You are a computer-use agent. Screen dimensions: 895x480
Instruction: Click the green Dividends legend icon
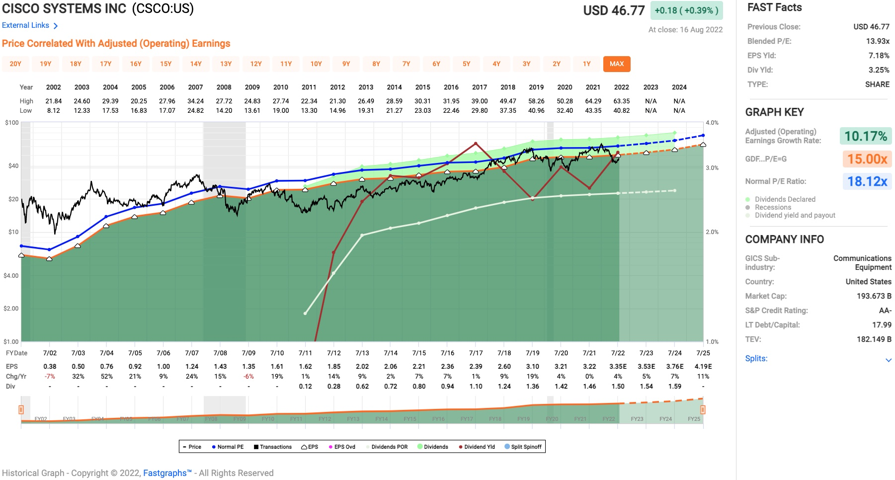(420, 447)
